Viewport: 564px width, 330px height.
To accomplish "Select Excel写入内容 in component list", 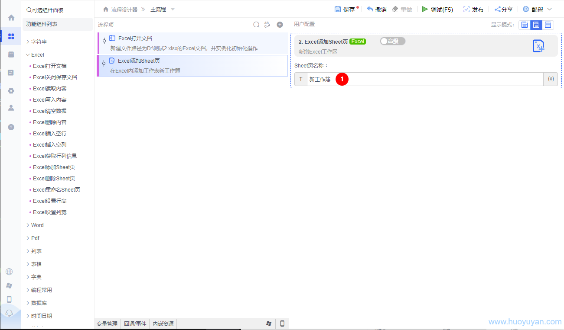I will coord(50,100).
